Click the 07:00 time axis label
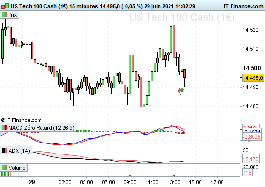The height and width of the screenshot is (187, 265). pyautogui.click(x=108, y=182)
